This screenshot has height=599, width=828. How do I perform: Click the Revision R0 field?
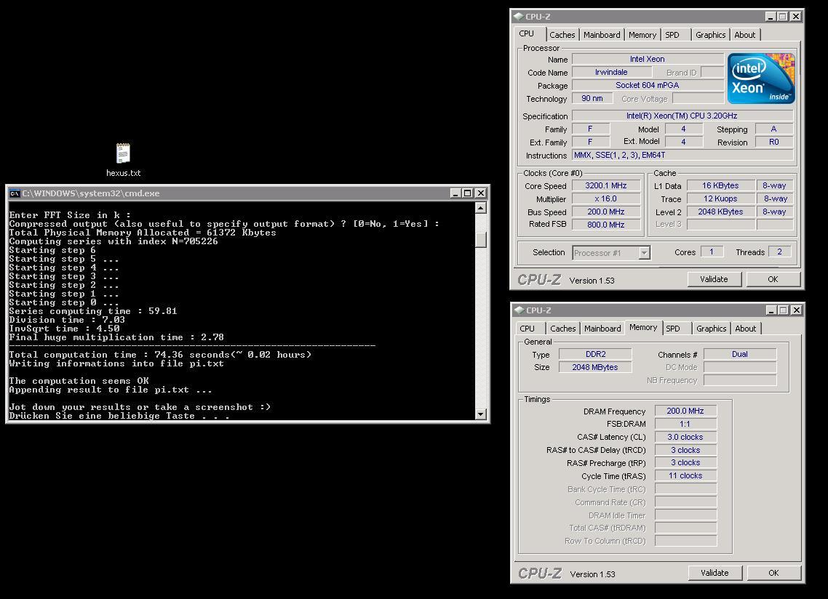tap(774, 142)
